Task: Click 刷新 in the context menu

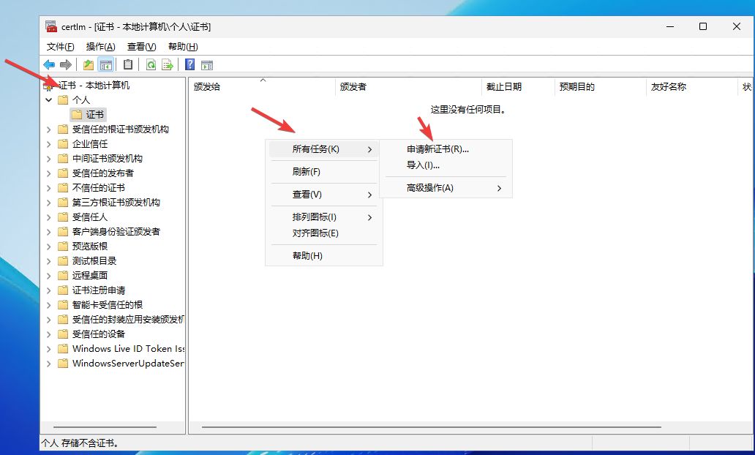Action: (x=306, y=170)
